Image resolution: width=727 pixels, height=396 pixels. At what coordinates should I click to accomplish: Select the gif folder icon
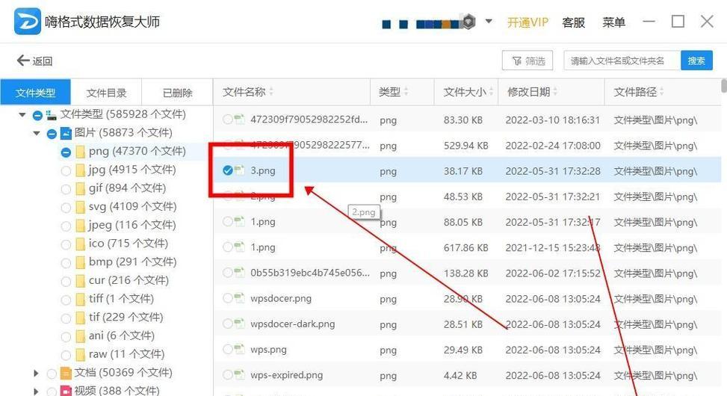[80, 189]
